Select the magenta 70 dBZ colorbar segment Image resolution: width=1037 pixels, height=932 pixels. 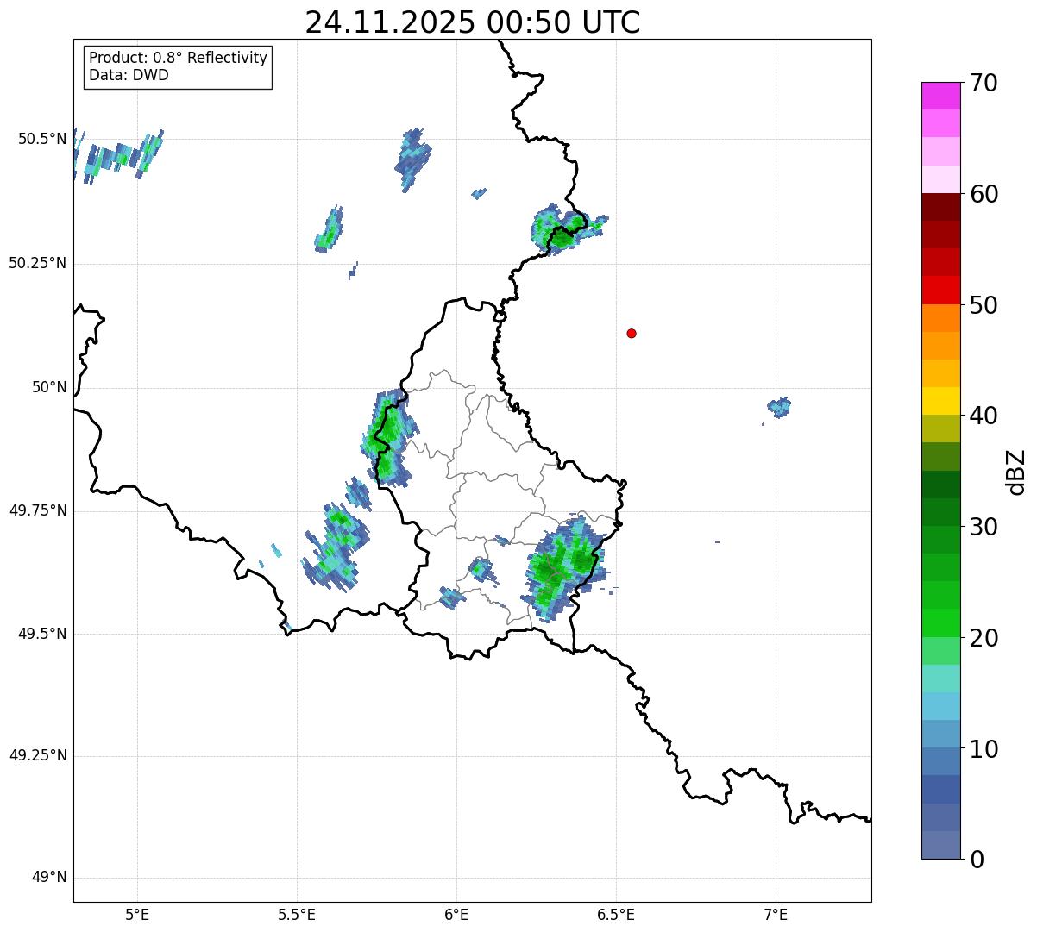[940, 96]
